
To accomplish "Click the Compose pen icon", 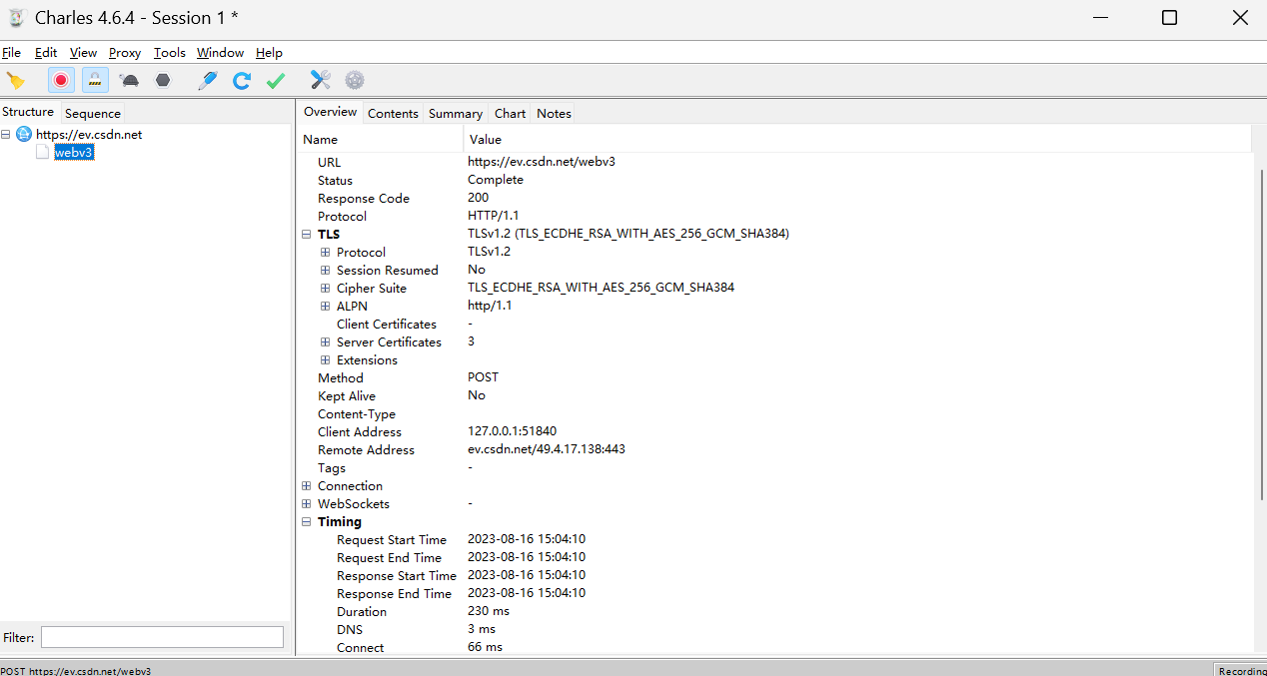I will (207, 81).
